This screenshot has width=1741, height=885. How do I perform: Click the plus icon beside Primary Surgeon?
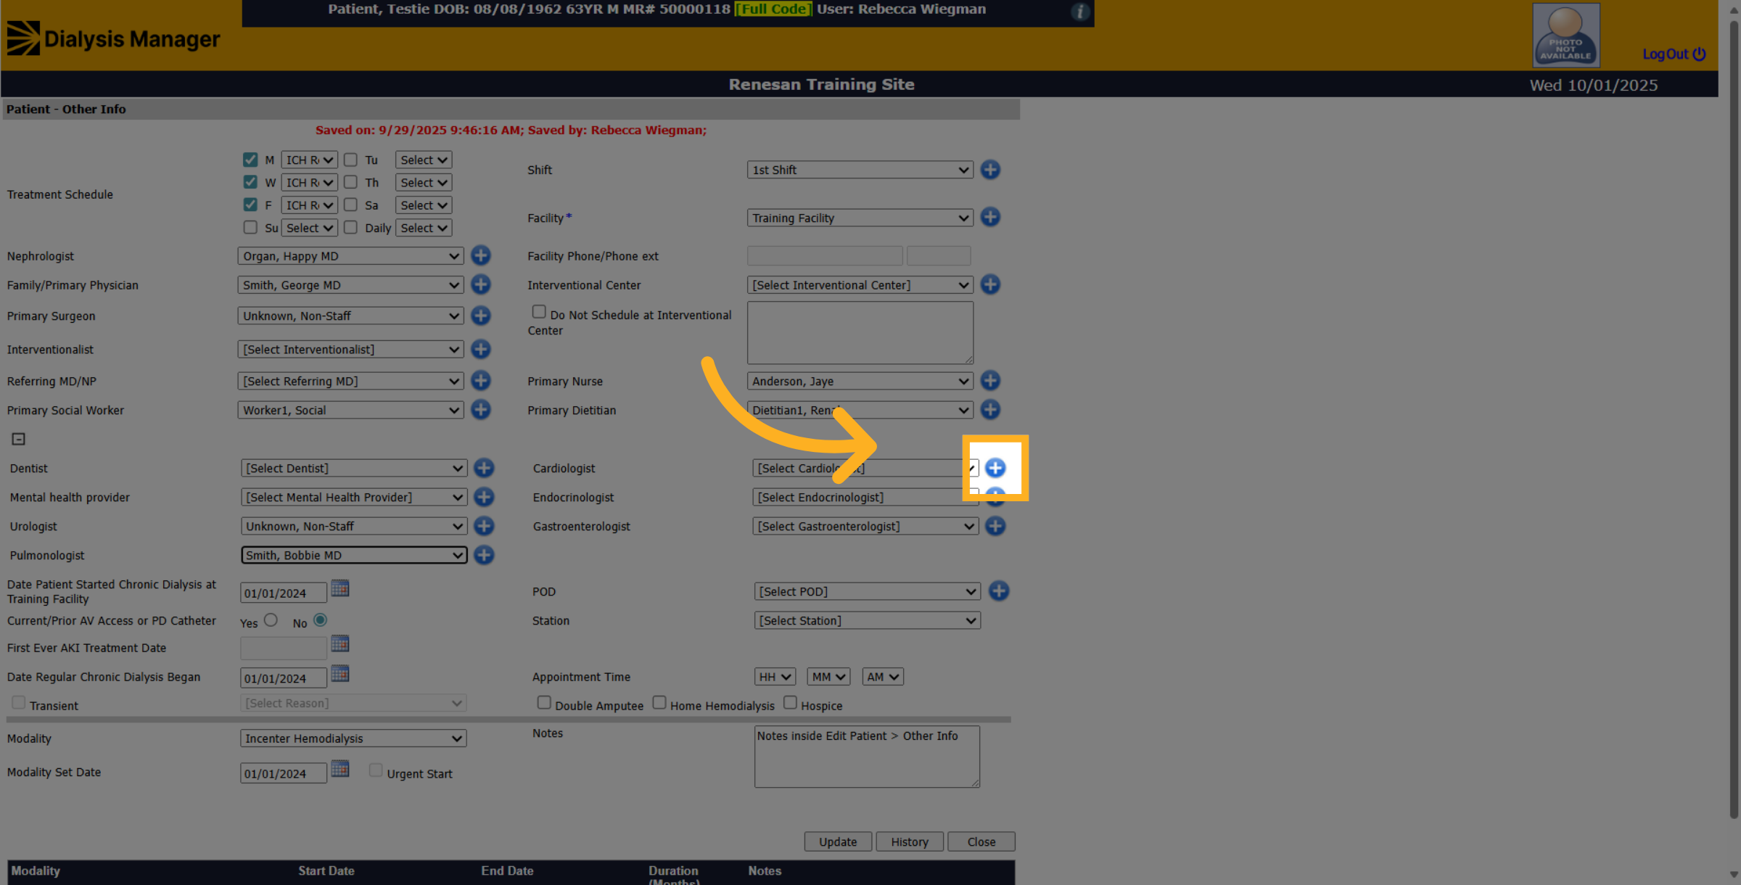pos(480,316)
